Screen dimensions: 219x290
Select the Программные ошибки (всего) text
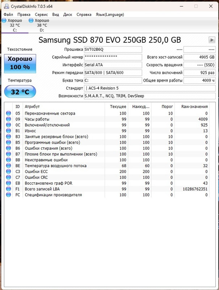point(52,142)
